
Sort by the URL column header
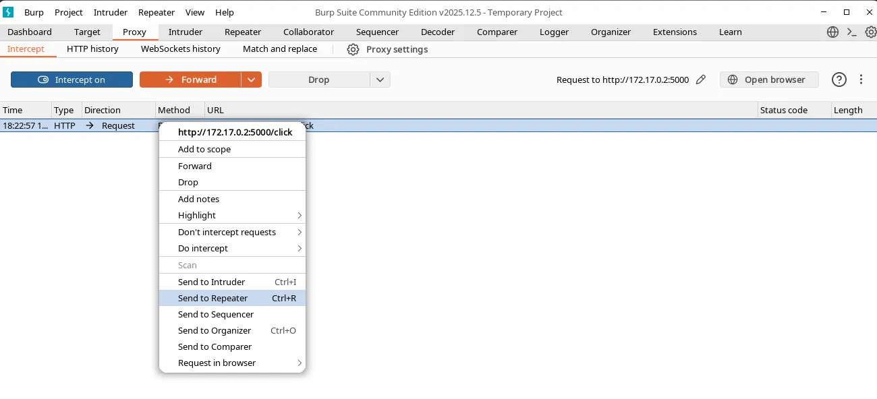click(481, 110)
